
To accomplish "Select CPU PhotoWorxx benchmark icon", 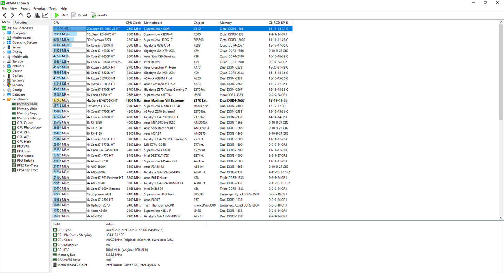I will click(x=14, y=128).
